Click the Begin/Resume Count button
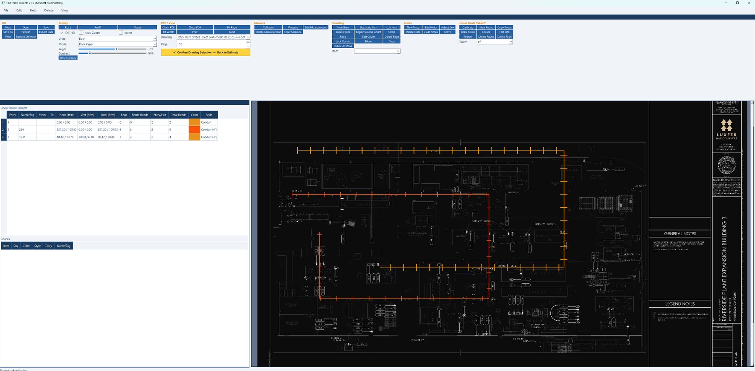This screenshot has width=755, height=371. (x=368, y=32)
